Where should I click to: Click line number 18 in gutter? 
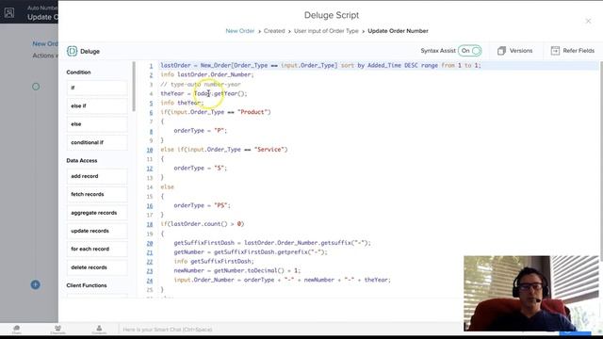(150, 224)
